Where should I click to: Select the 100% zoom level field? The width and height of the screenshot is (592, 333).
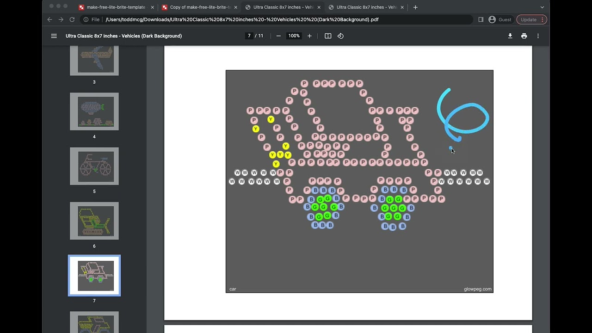[294, 36]
